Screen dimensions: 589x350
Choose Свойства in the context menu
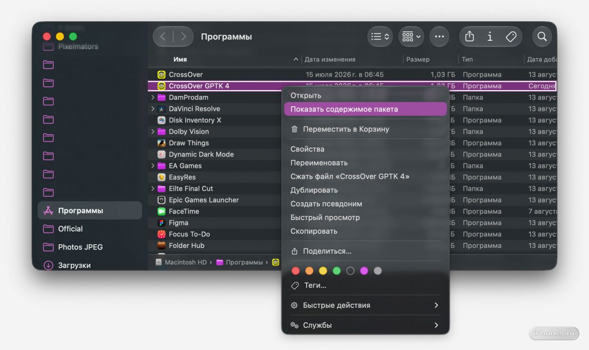tap(365, 149)
